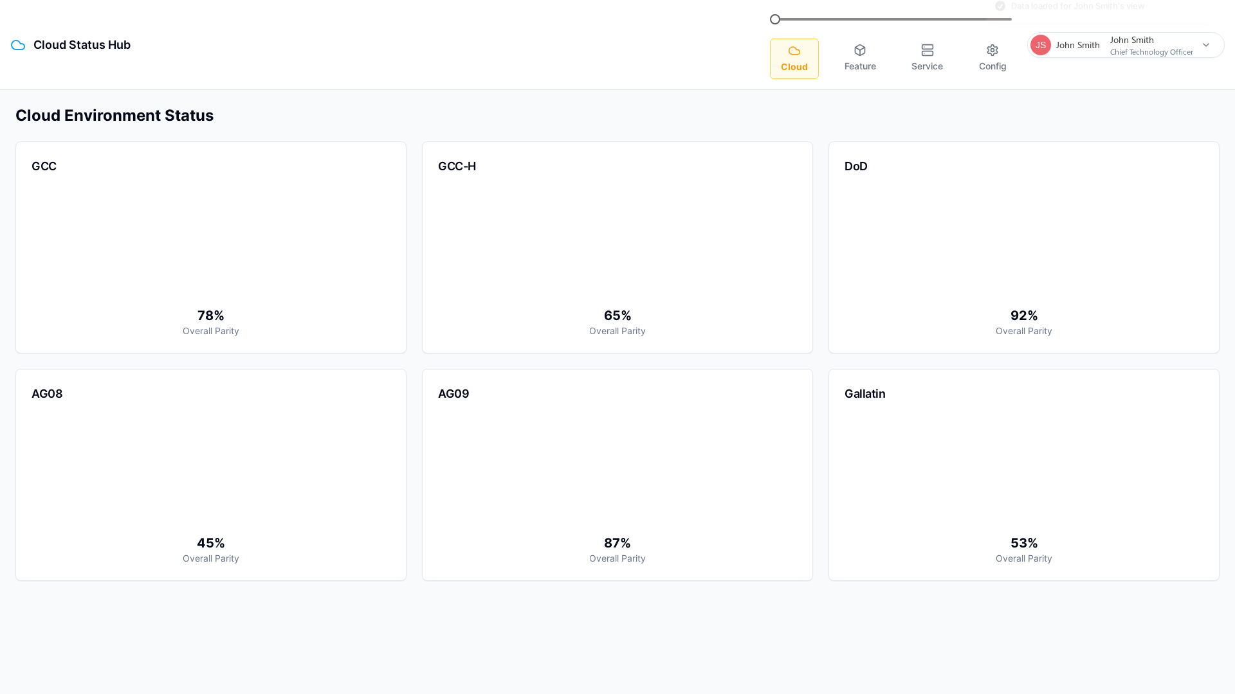Click the Cloud Status Hub title
This screenshot has width=1235, height=694.
click(82, 45)
